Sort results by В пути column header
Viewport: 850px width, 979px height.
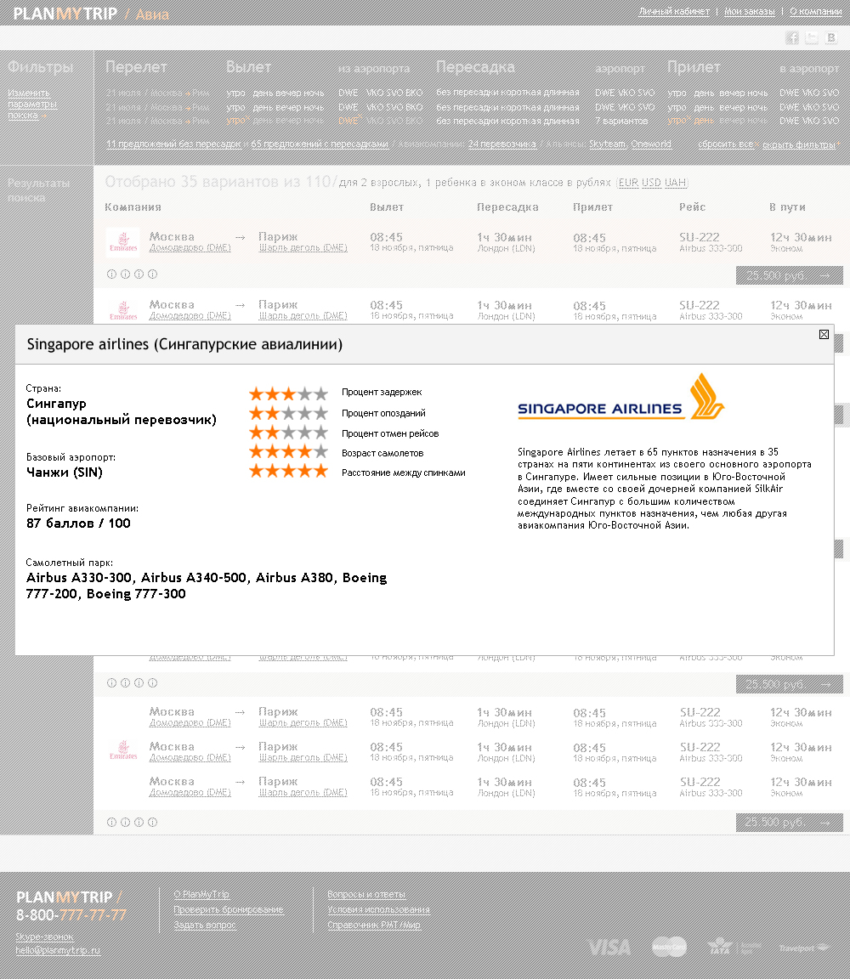point(788,207)
